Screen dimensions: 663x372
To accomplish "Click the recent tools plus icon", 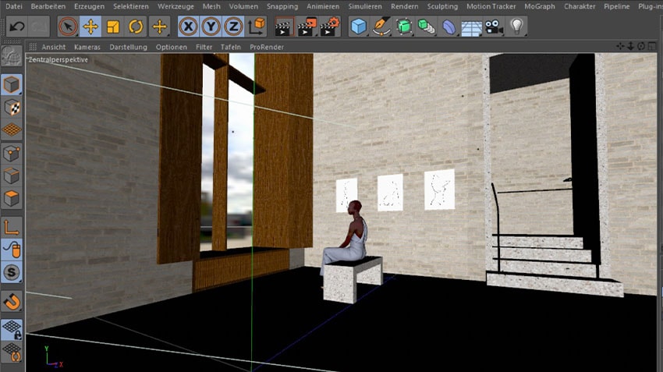I will pyautogui.click(x=159, y=27).
